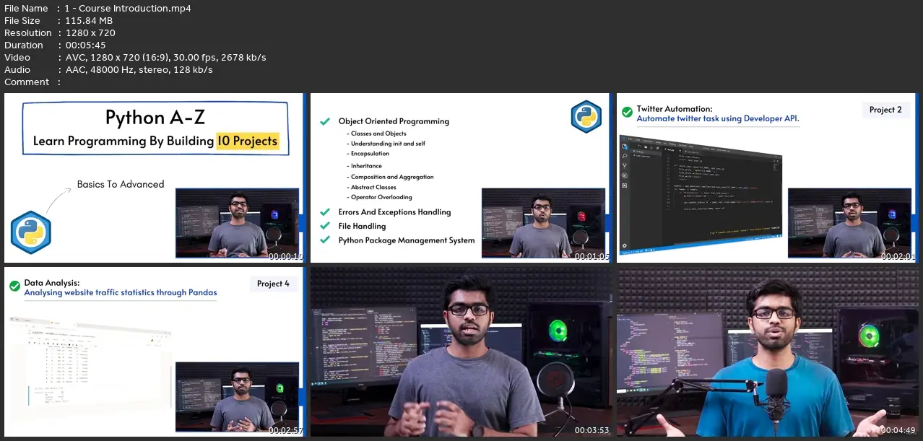This screenshot has width=923, height=441.
Task: Click the Audio line starting with "AAC"
Action: click(x=139, y=69)
